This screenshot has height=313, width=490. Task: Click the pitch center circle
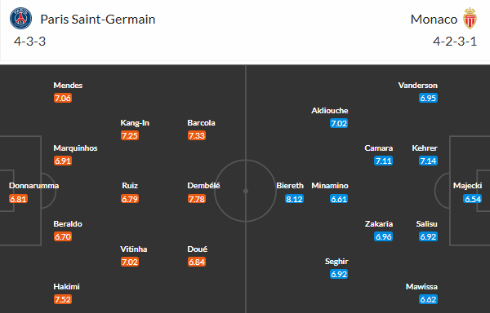tap(246, 191)
